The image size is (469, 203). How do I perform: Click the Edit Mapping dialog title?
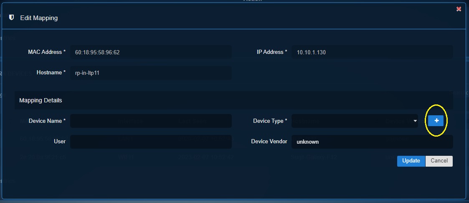click(x=39, y=18)
